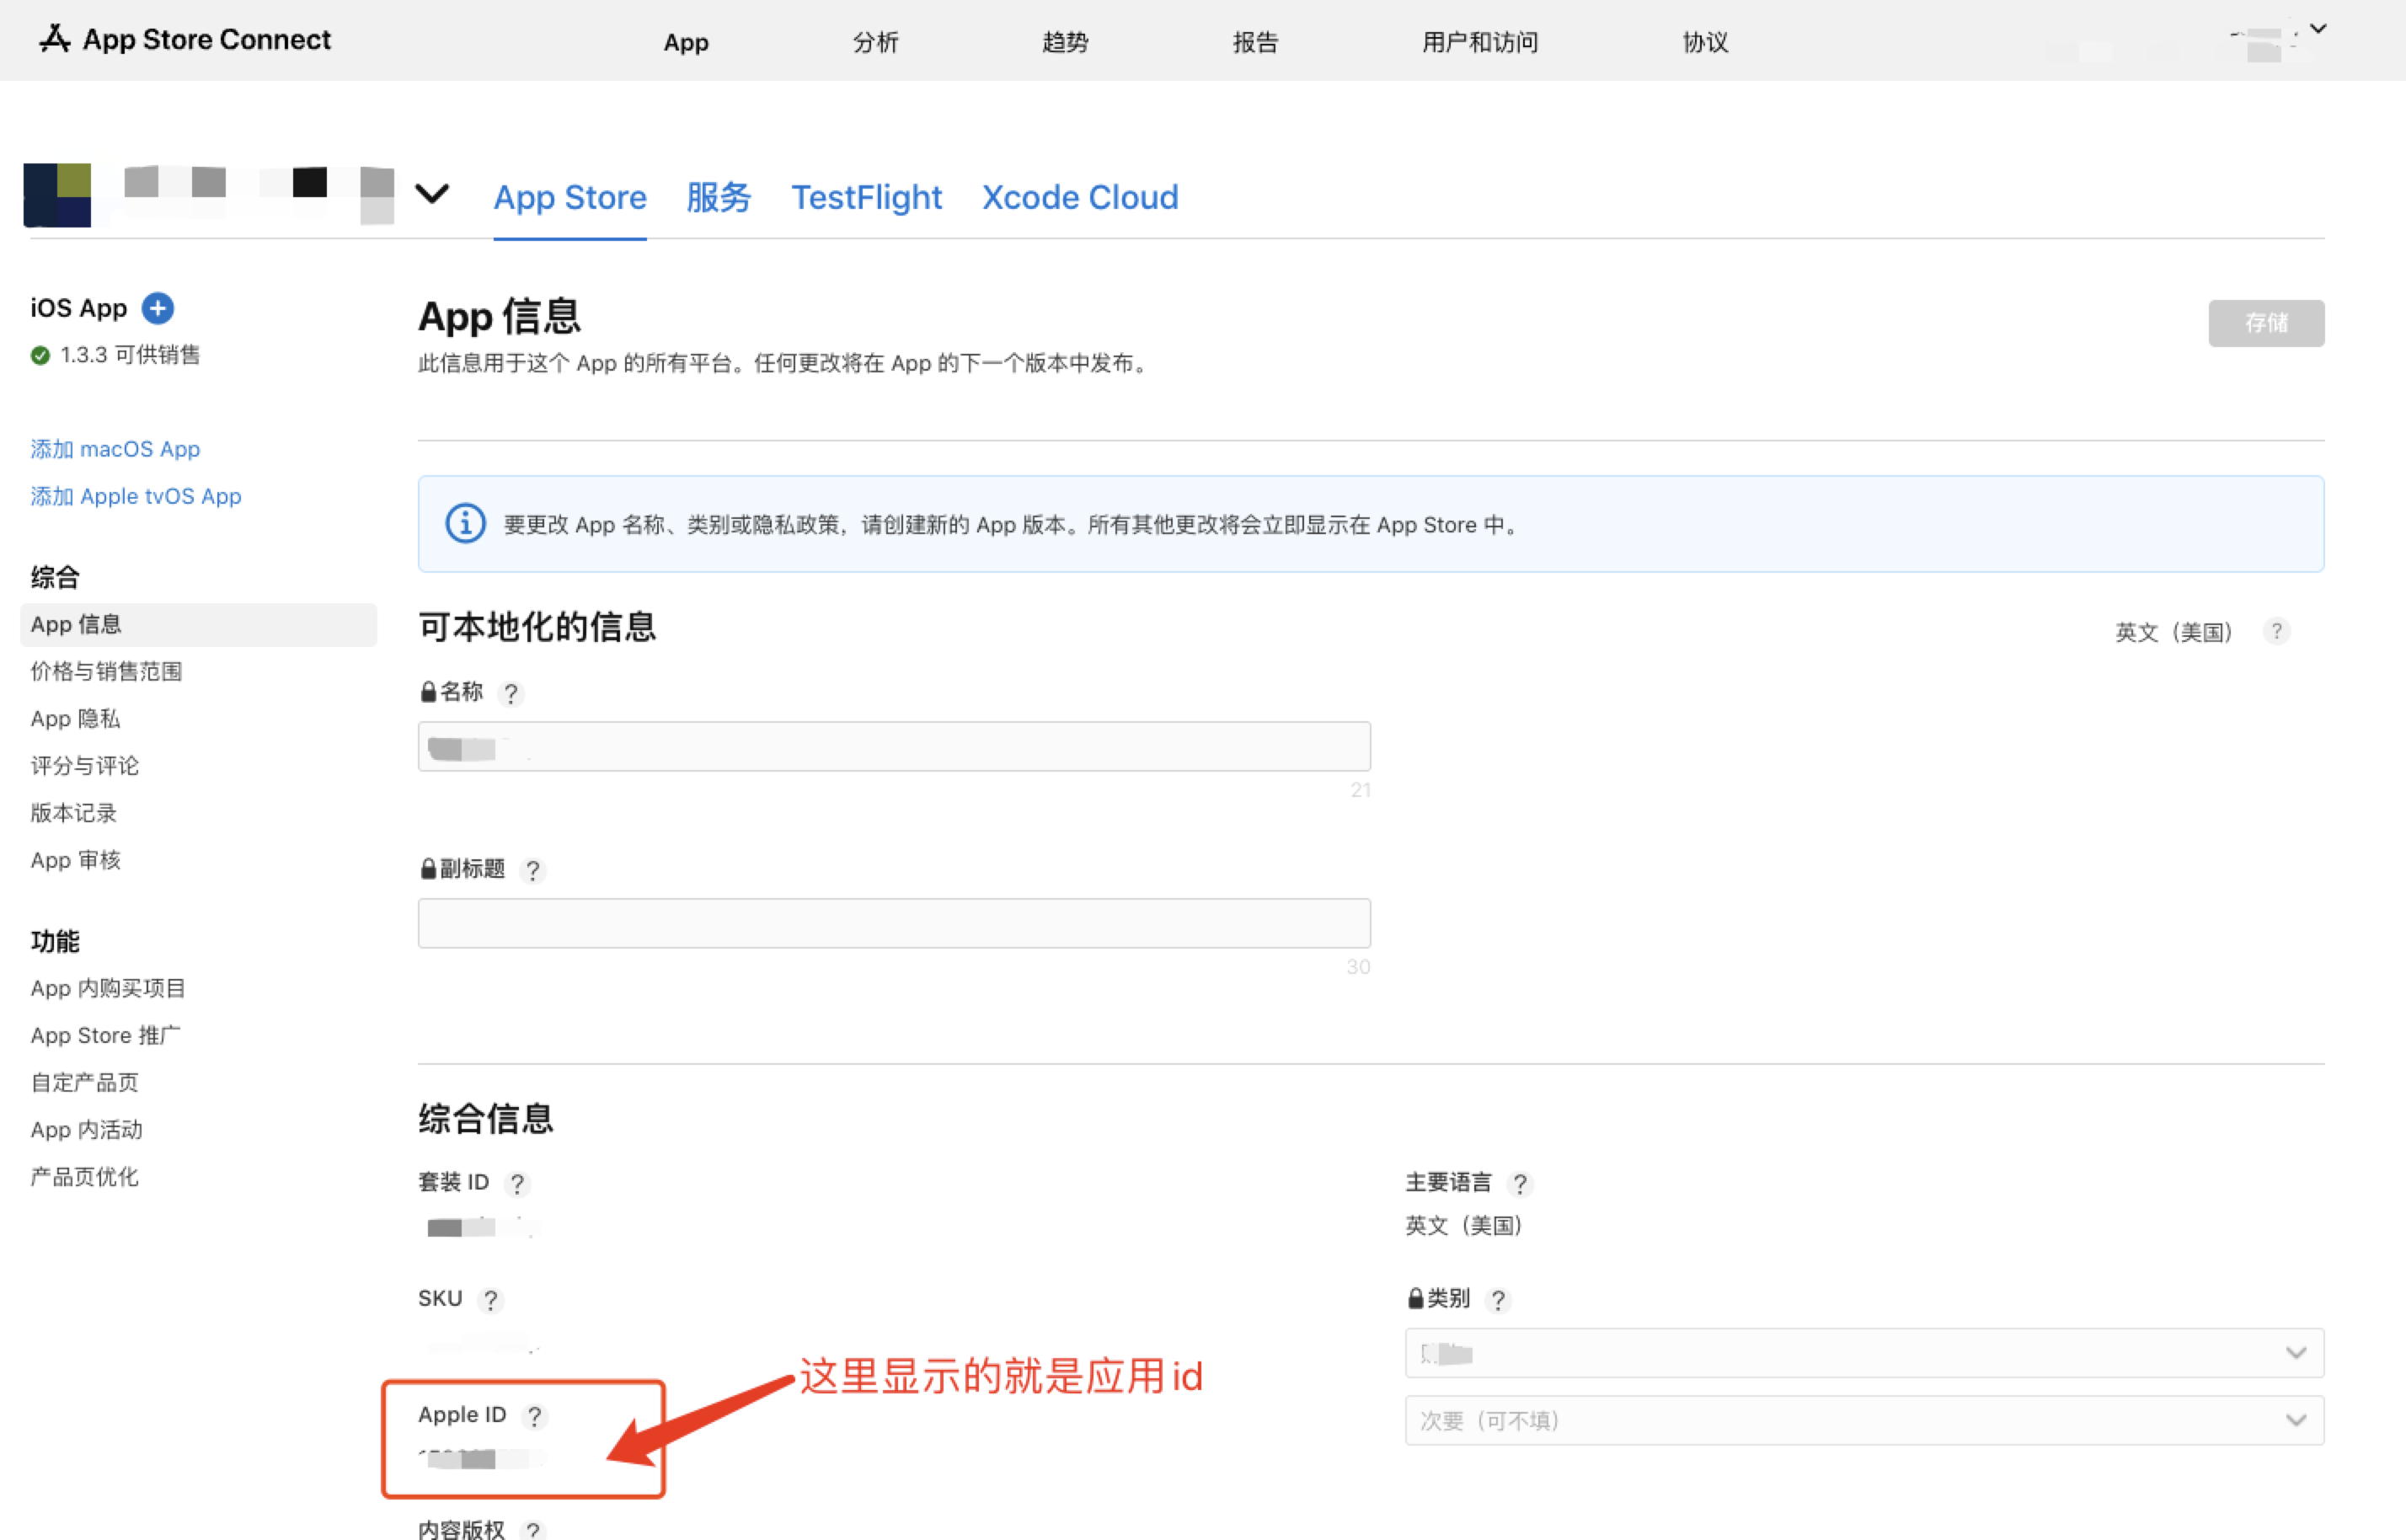Open the account menu chevron at top right

[x=2318, y=29]
